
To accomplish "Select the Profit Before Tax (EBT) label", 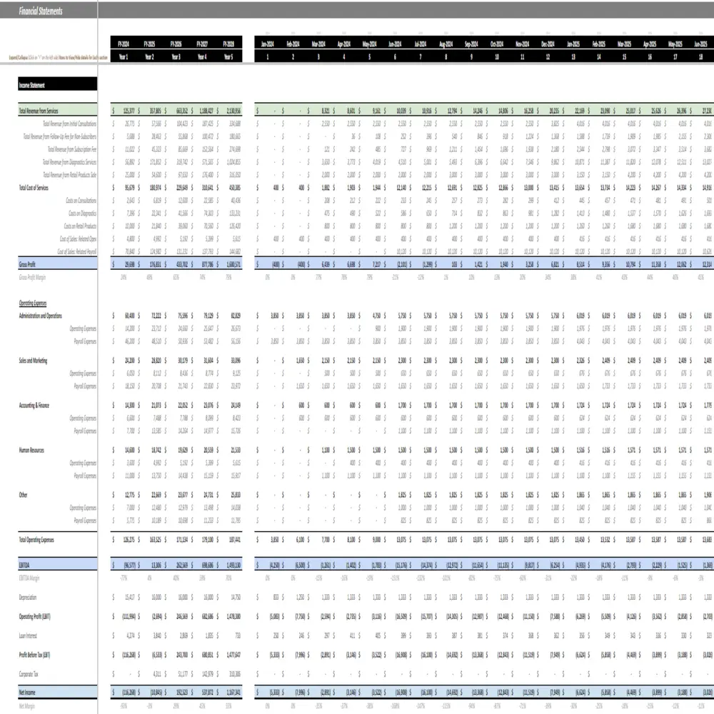I will [x=34, y=655].
